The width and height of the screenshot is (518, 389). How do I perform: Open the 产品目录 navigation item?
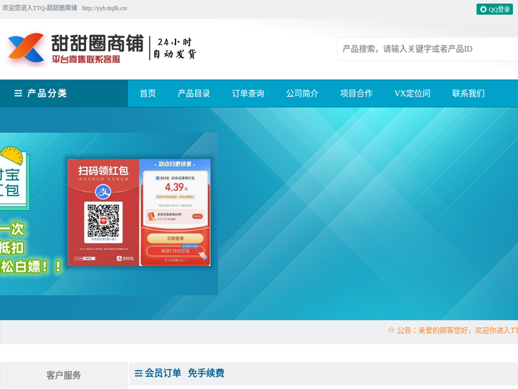[x=194, y=93]
